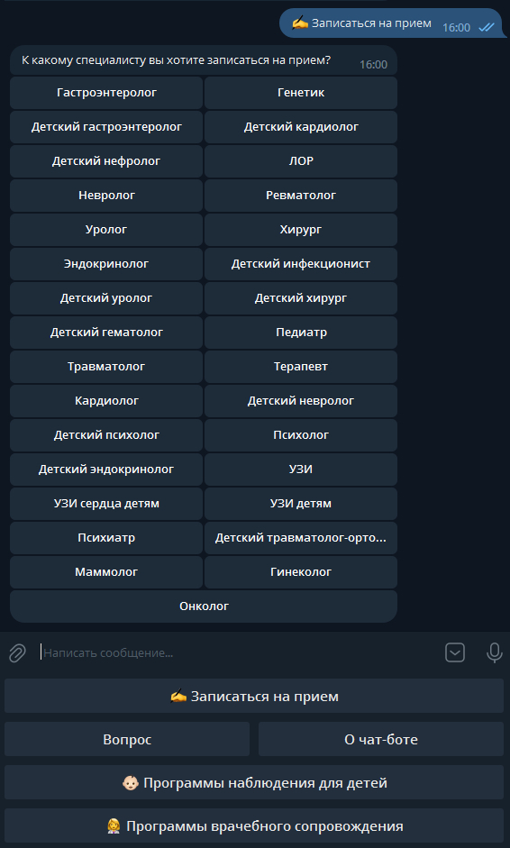Focus the message input field
The image size is (510, 848).
point(238,652)
